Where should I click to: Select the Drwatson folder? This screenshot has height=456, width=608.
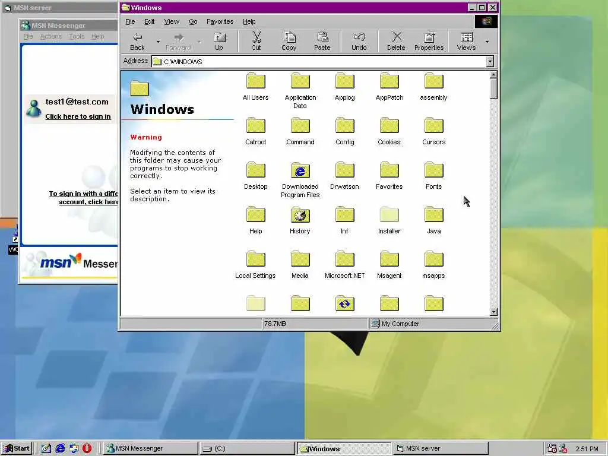tap(345, 176)
